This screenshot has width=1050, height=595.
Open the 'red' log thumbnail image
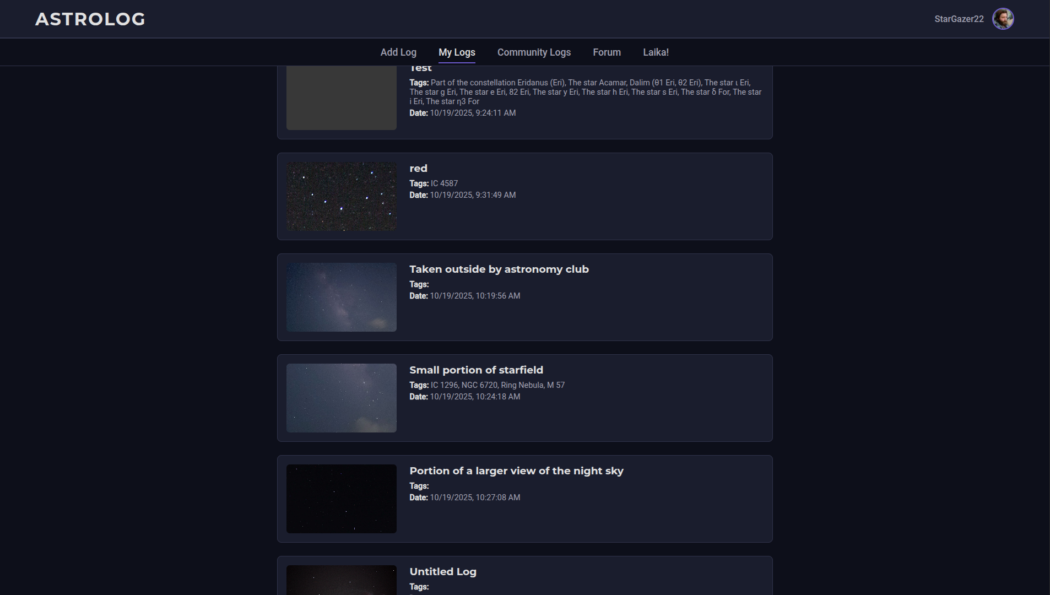[x=342, y=196]
